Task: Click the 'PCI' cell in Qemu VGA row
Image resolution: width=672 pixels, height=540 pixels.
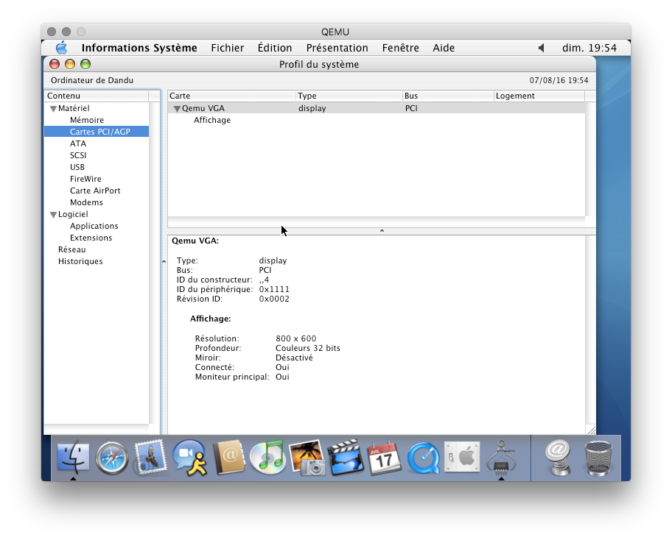Action: coord(411,109)
